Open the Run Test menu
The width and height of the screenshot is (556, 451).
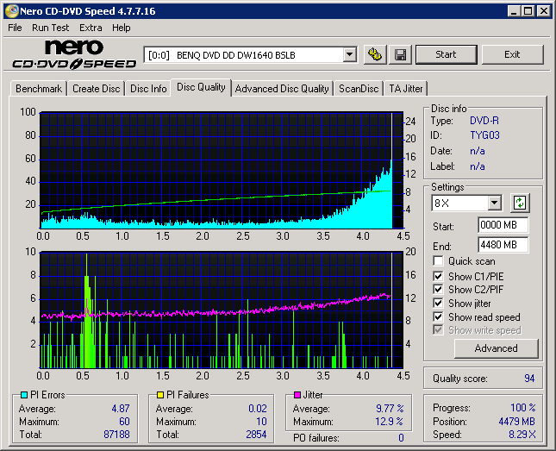click(51, 28)
